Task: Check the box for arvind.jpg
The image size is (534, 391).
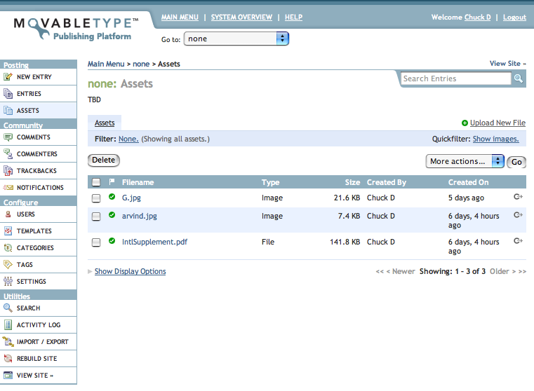Action: click(96, 217)
